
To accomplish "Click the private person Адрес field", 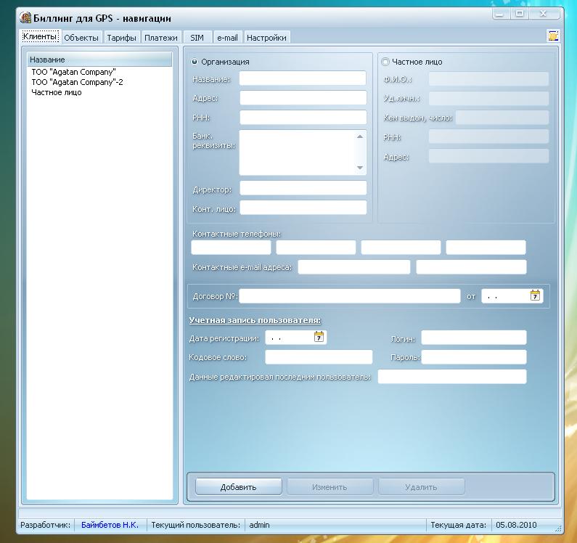I will coord(488,156).
